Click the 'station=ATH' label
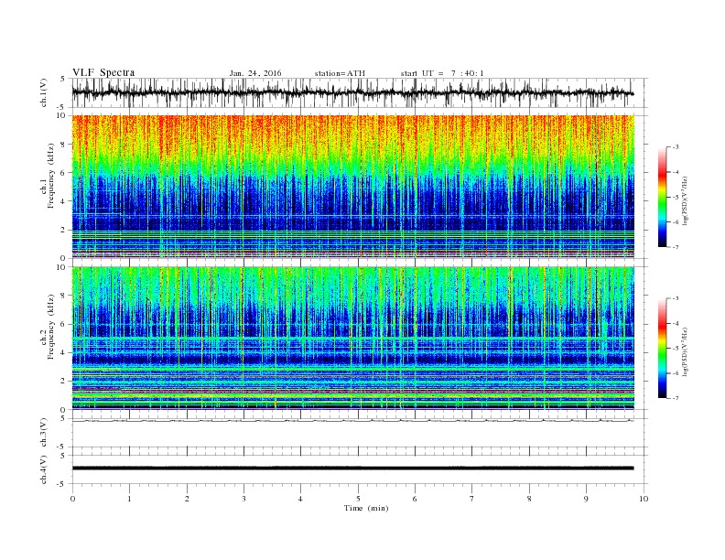The height and width of the screenshot is (560, 725). tap(340, 73)
